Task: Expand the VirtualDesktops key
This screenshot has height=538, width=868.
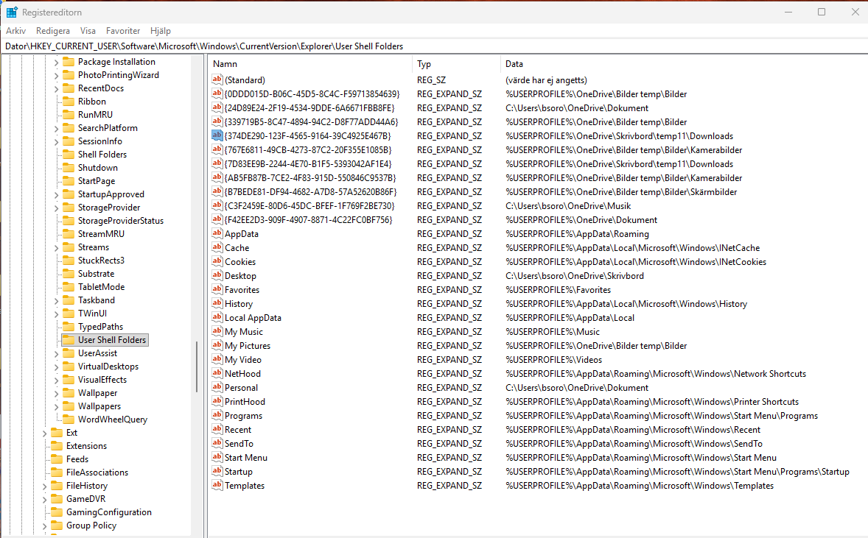Action: [56, 367]
